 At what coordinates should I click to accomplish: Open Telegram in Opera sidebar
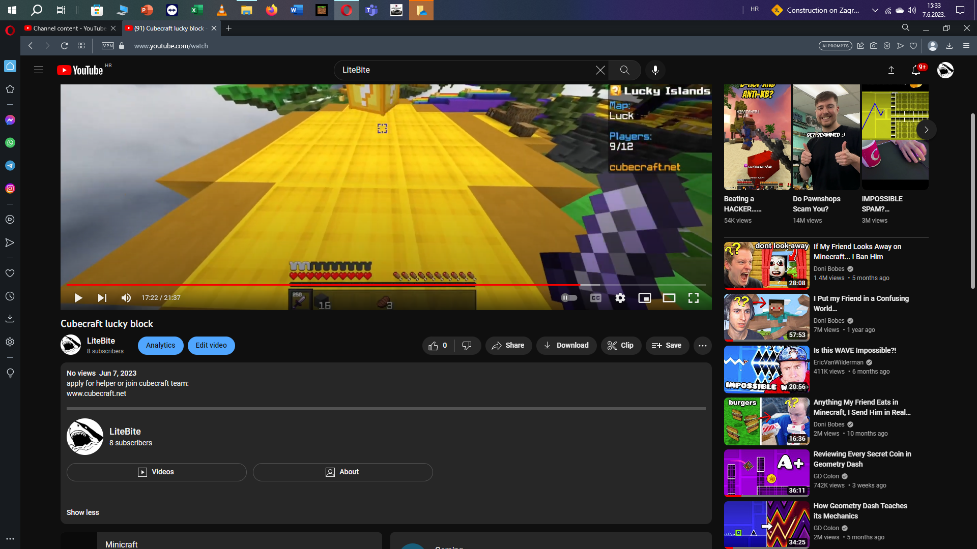coord(10,166)
